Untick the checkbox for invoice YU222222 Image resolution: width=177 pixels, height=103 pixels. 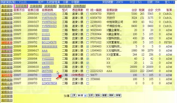point(88,59)
